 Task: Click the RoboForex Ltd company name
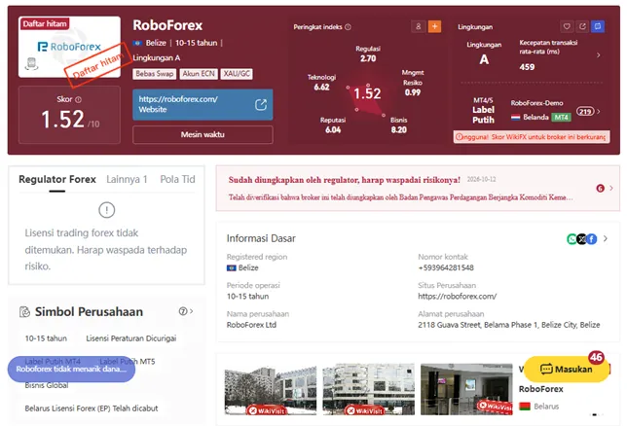pyautogui.click(x=251, y=325)
